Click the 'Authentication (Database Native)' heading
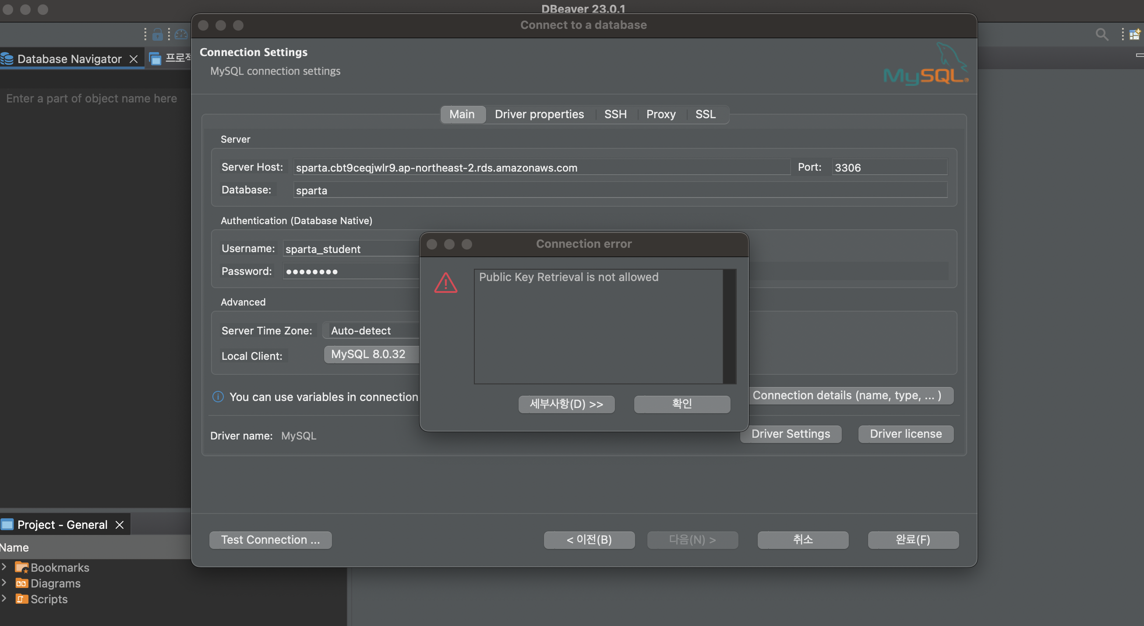Screen dimensions: 1144x626 click(x=296, y=221)
